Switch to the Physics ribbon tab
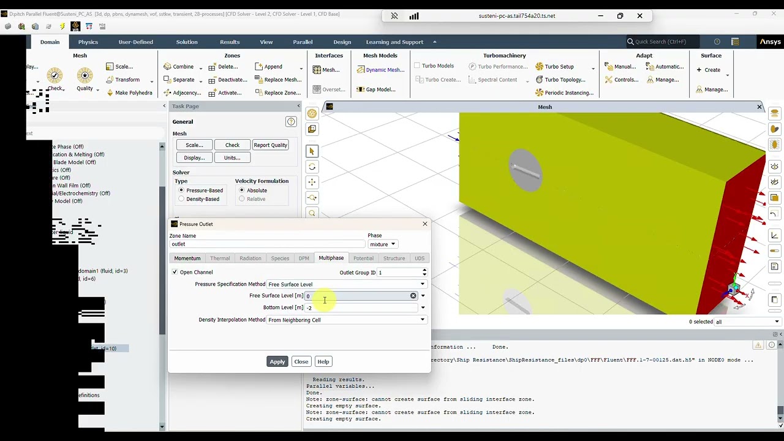 click(88, 42)
